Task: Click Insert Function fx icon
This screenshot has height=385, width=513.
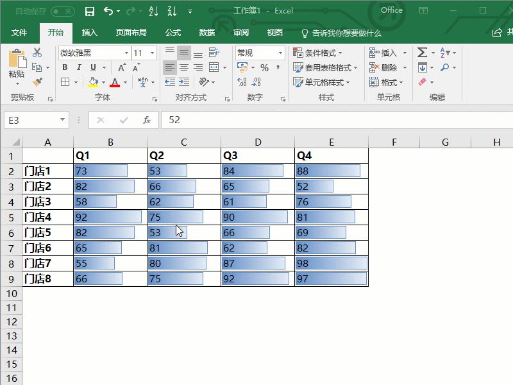Action: tap(147, 120)
